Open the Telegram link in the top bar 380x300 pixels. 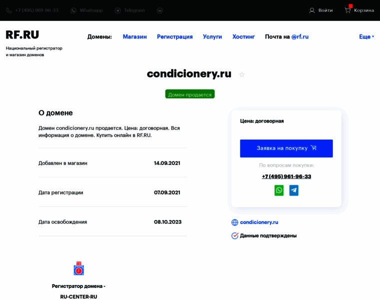(134, 10)
